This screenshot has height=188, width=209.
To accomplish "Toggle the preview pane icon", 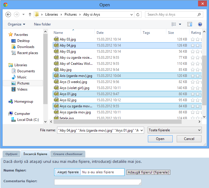I will 189,24.
